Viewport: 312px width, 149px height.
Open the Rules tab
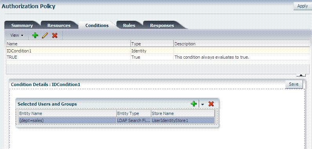click(x=129, y=25)
